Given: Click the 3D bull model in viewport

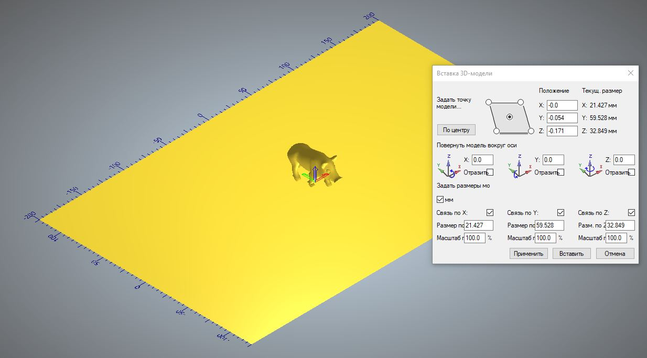Looking at the screenshot, I should coord(312,162).
